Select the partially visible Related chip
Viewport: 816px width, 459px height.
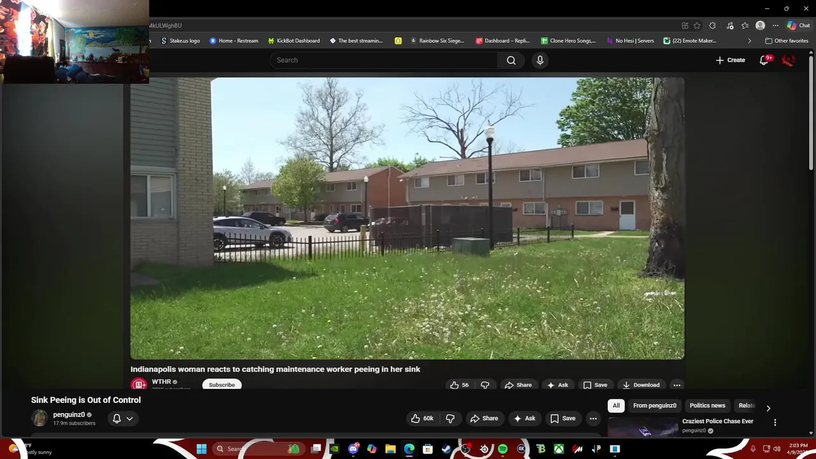[746, 405]
